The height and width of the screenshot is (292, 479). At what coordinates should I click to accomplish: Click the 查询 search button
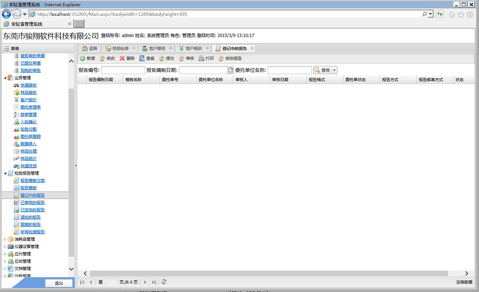click(x=322, y=70)
